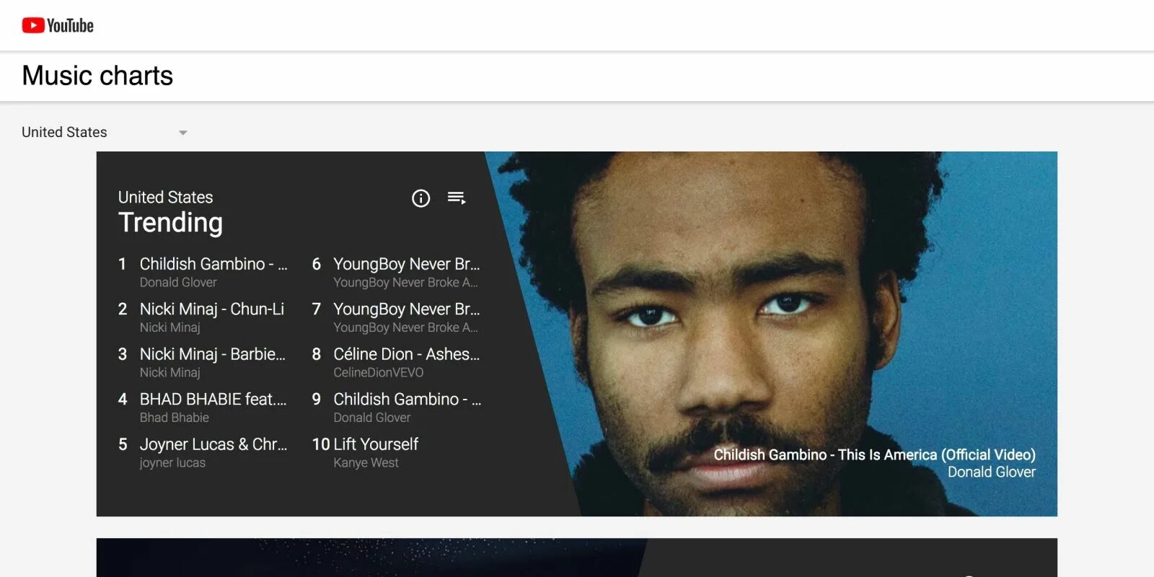Open the info icon on Trending card
The image size is (1154, 577).
[x=420, y=198]
